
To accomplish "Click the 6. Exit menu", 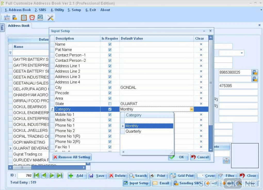I will (x=91, y=10).
